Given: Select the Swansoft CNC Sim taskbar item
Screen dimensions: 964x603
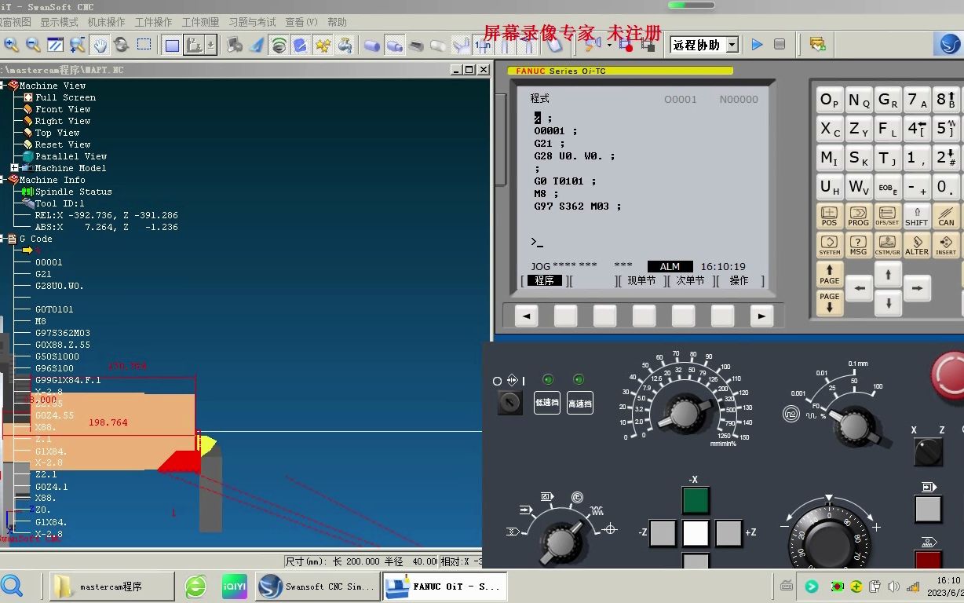Looking at the screenshot, I should pyautogui.click(x=317, y=586).
